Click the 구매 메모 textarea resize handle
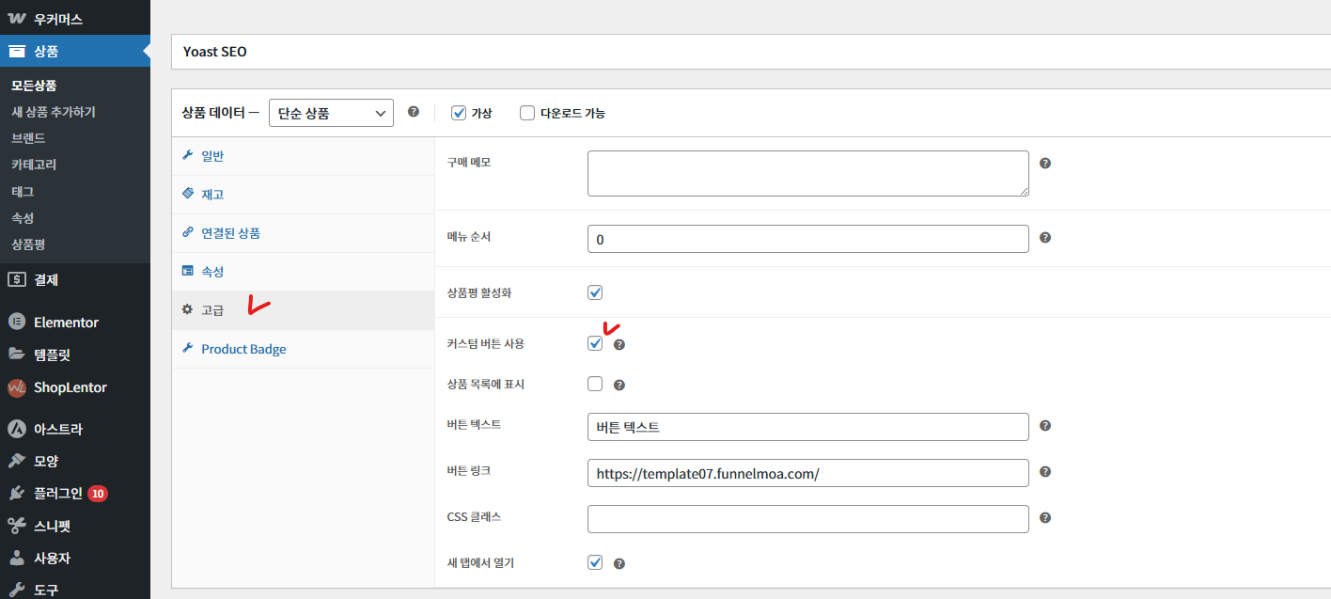The width and height of the screenshot is (1331, 599). (x=1023, y=190)
